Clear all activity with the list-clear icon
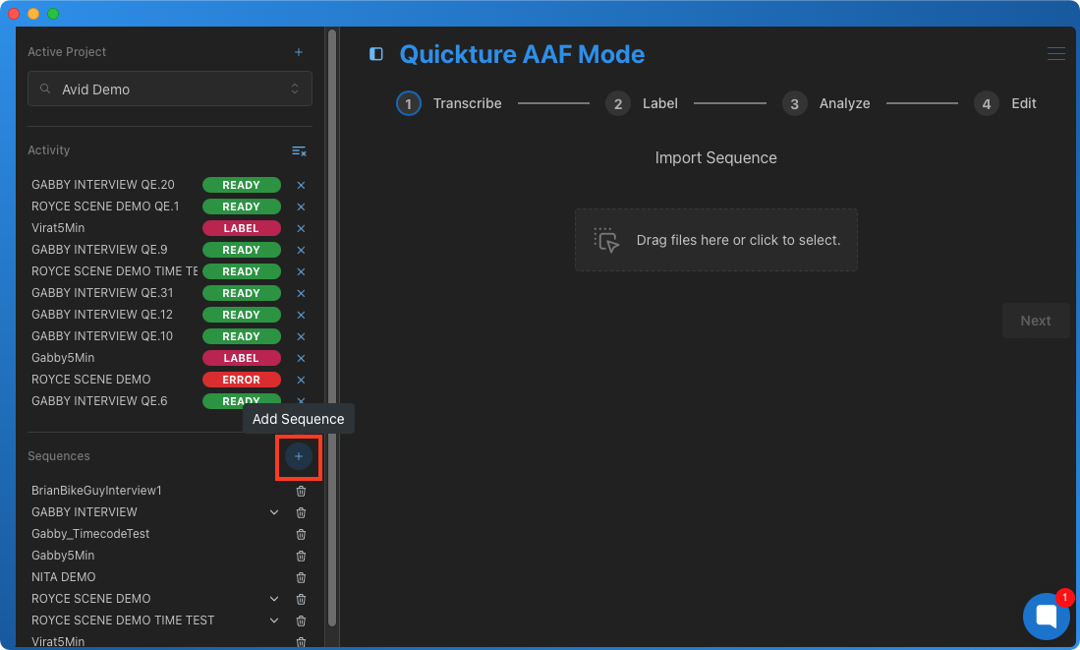1080x650 pixels. [x=299, y=151]
